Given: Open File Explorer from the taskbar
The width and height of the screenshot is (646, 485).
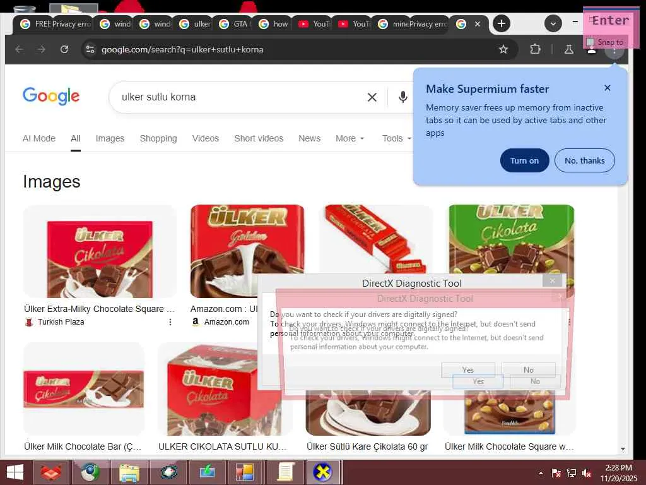Looking at the screenshot, I should (129, 472).
